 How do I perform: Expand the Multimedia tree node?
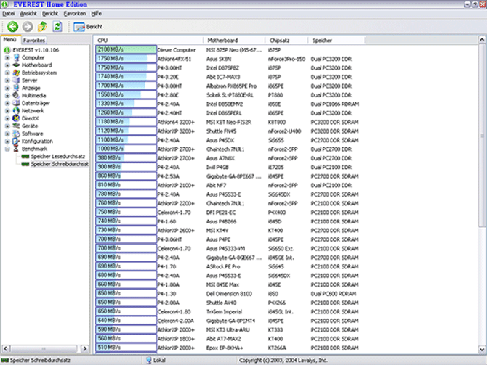[x=7, y=96]
